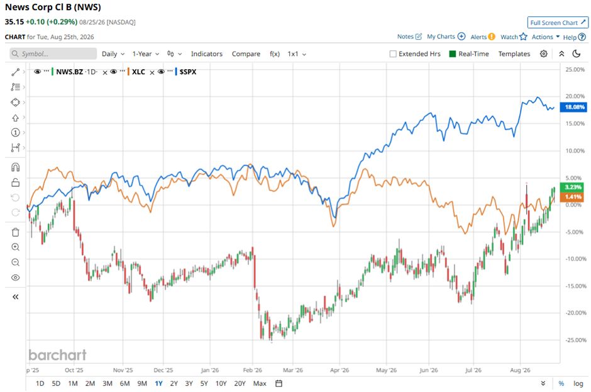Open My Charts link
Viewport: 591px width, 392px height.
[446, 36]
